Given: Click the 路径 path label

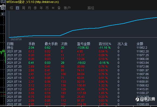Looking at the screenshot, I should click(x=91, y=8).
